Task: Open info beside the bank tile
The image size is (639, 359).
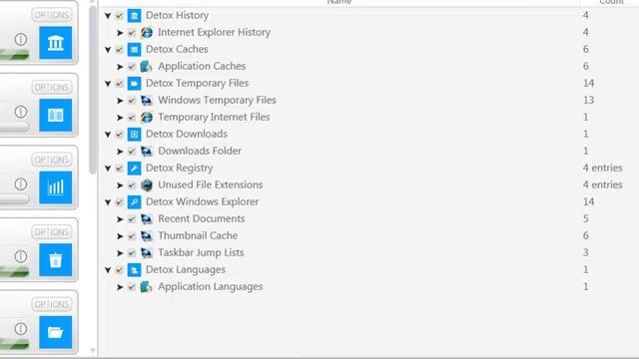Action: (x=21, y=40)
